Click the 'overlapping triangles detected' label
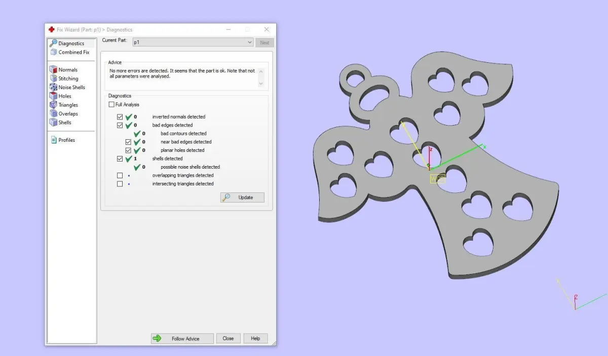Image resolution: width=608 pixels, height=356 pixels. pyautogui.click(x=183, y=175)
